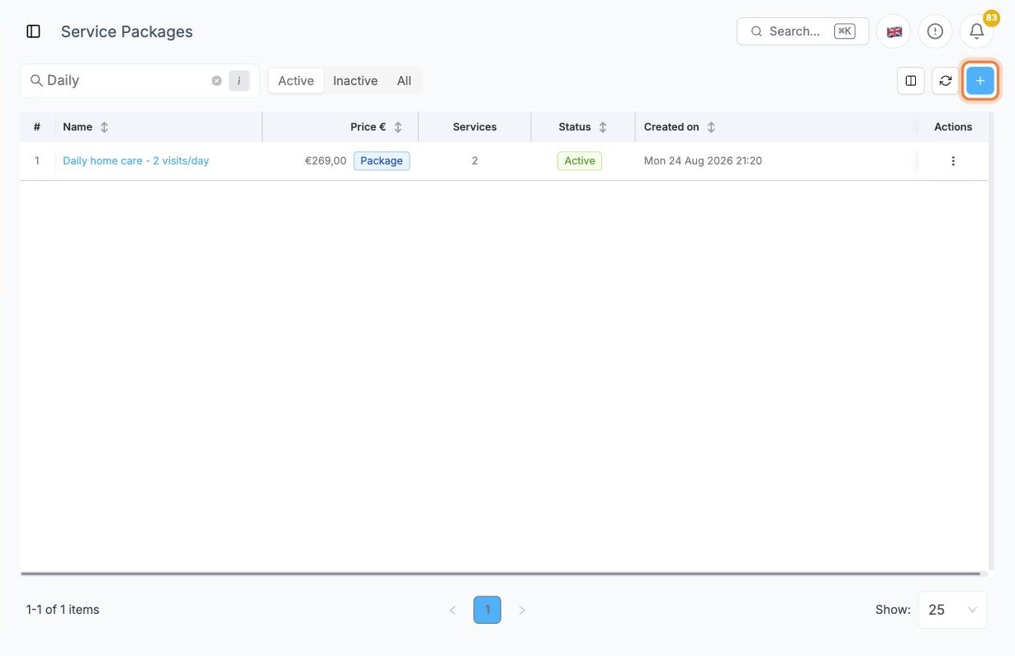
Task: Sort by Name column arrows
Action: 104,127
